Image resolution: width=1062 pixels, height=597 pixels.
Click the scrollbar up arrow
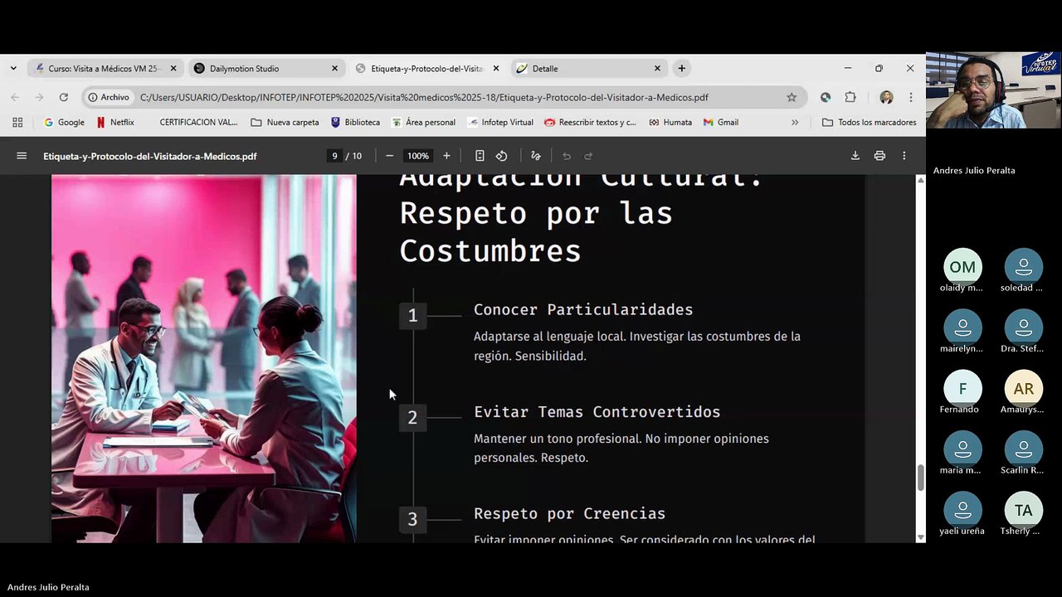(920, 180)
